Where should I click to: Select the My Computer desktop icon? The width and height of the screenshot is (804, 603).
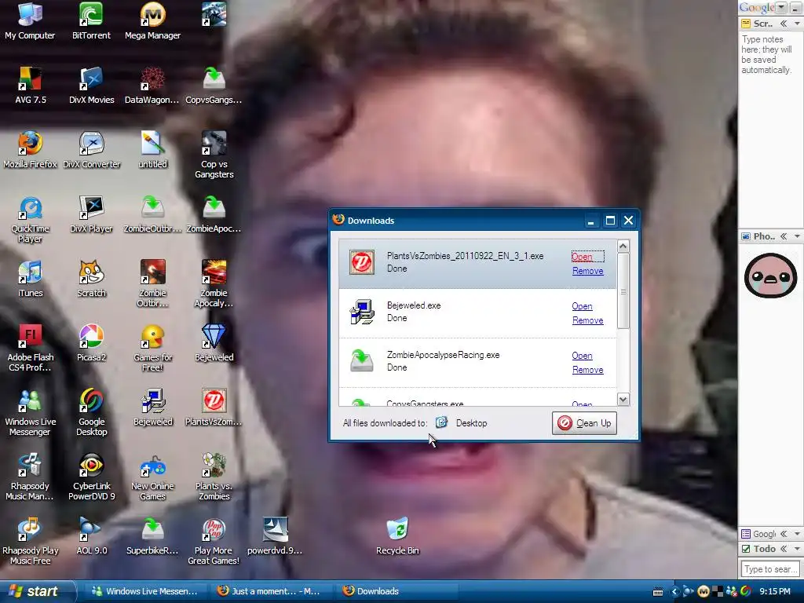pos(30,21)
